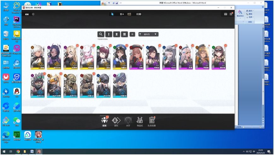This screenshot has width=274, height=155.
Task: Select the pink hoodie character card
Action: coord(87,57)
